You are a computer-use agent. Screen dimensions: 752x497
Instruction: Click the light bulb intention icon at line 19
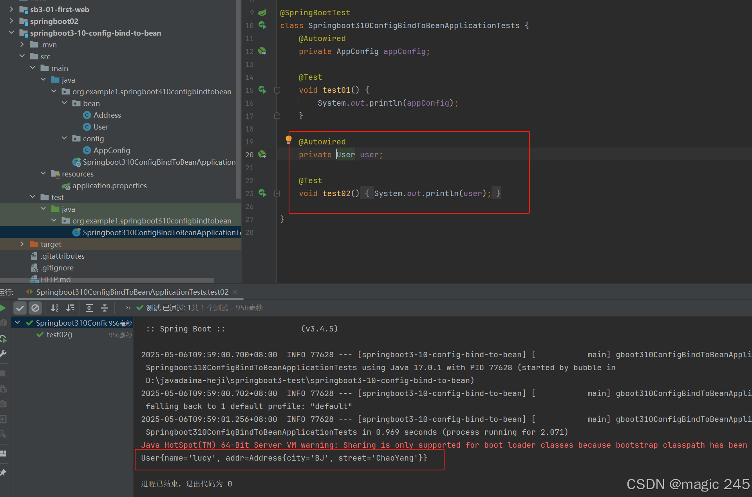pos(289,139)
